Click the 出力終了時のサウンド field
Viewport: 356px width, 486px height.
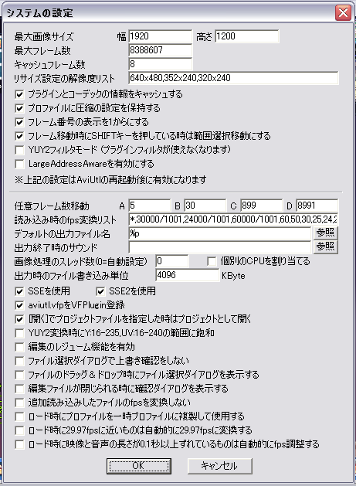click(219, 247)
